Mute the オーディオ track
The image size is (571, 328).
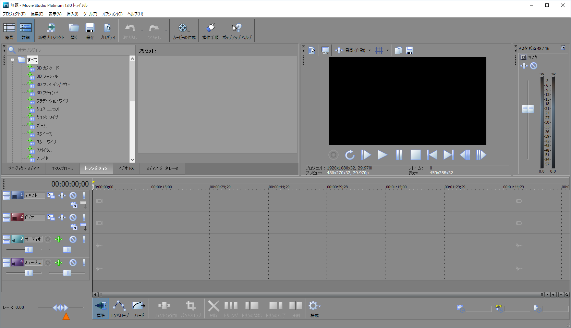point(73,239)
